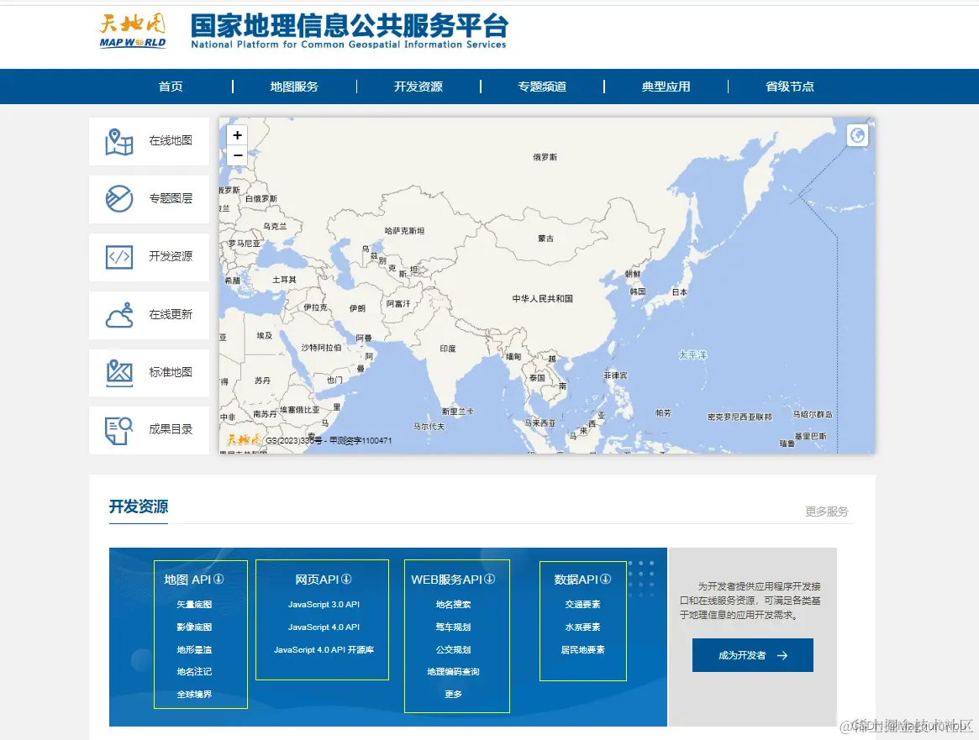979x740 pixels.
Task: Open JavaScript 3.0 API link
Action: pos(324,605)
